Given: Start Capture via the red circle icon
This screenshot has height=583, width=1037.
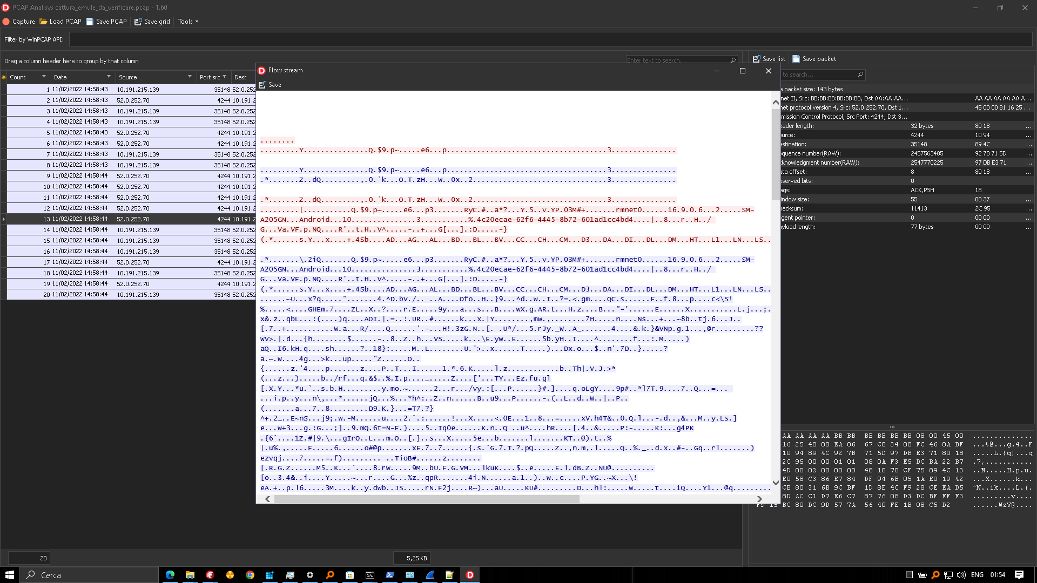Looking at the screenshot, I should click(6, 22).
